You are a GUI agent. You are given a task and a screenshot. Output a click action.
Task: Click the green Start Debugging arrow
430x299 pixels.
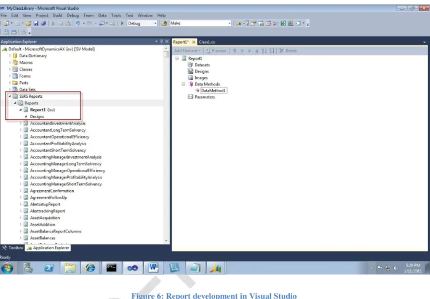click(122, 23)
